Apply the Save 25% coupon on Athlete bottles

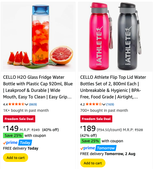90,141
